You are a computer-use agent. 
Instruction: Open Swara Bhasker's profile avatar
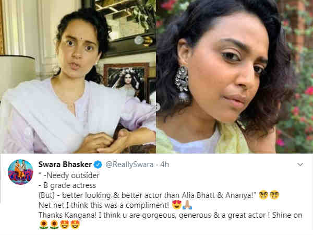(20, 172)
